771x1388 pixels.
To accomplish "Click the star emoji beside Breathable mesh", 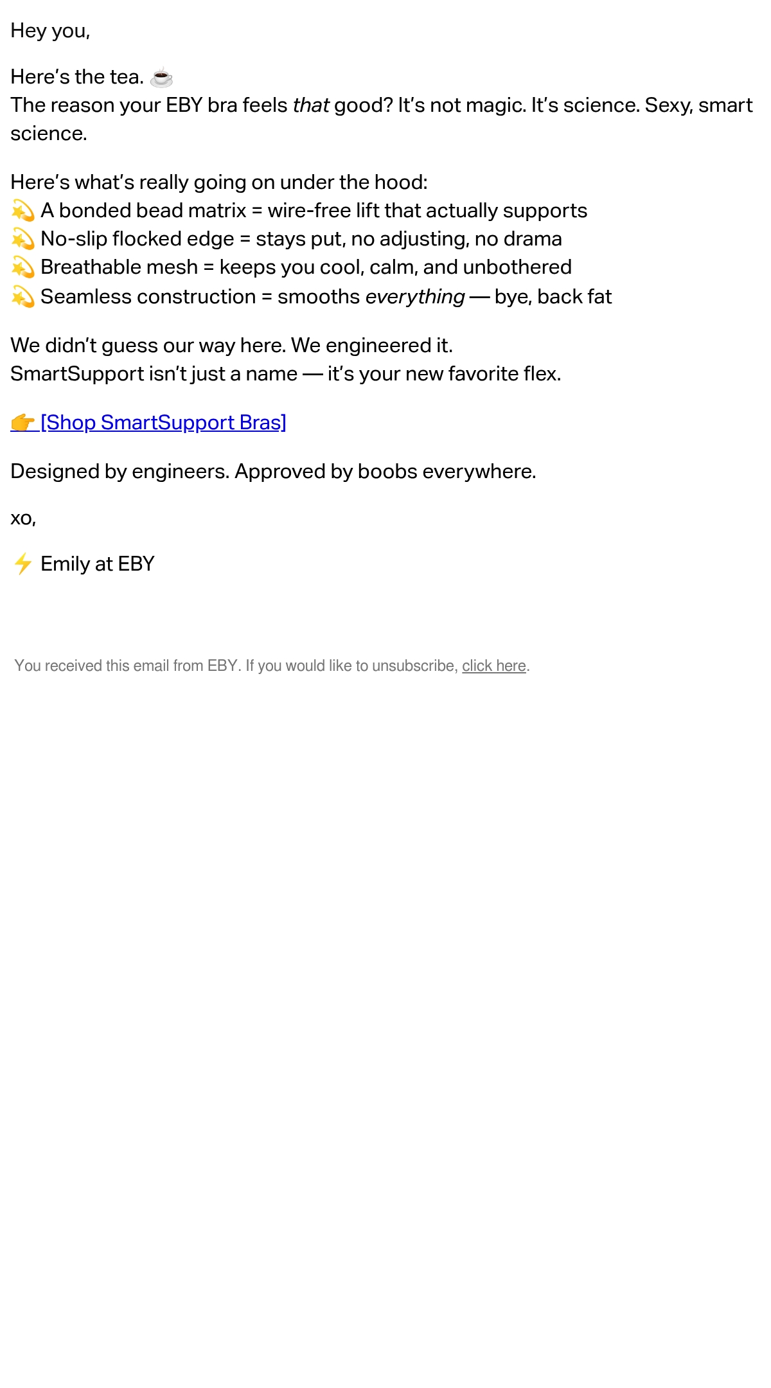I will point(23,267).
